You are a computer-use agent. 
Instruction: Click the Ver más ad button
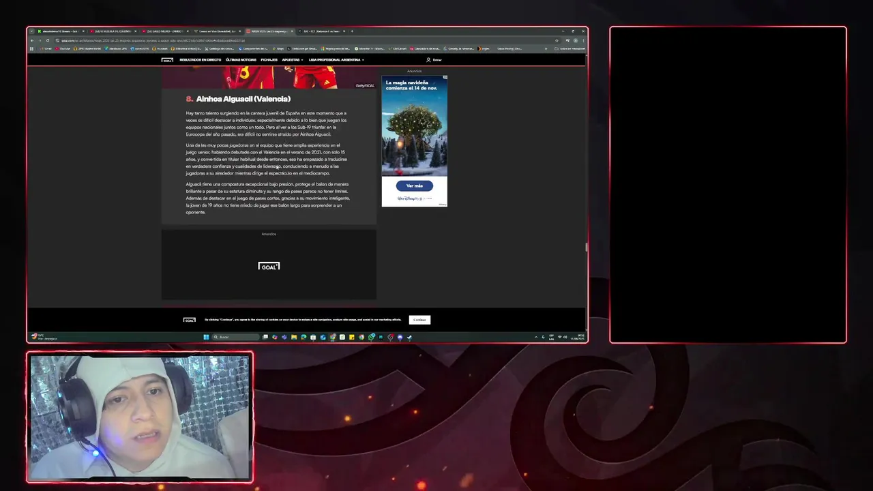(415, 185)
